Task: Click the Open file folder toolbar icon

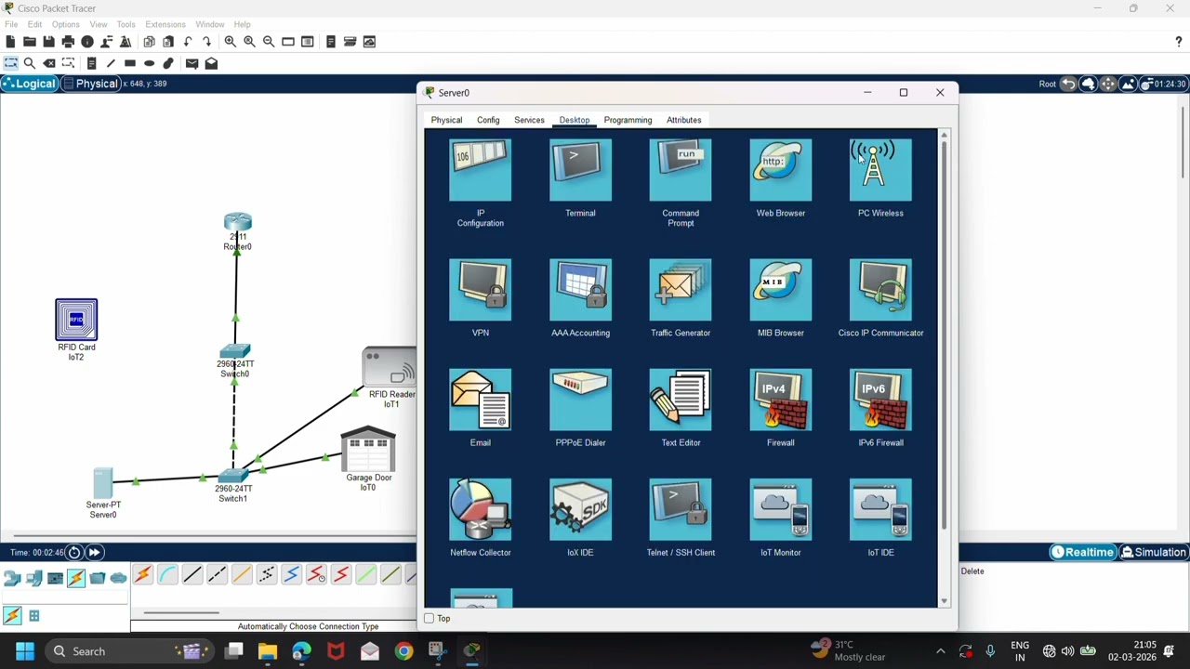Action: pyautogui.click(x=30, y=42)
